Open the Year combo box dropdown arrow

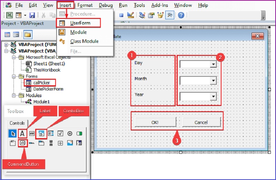point(213,96)
